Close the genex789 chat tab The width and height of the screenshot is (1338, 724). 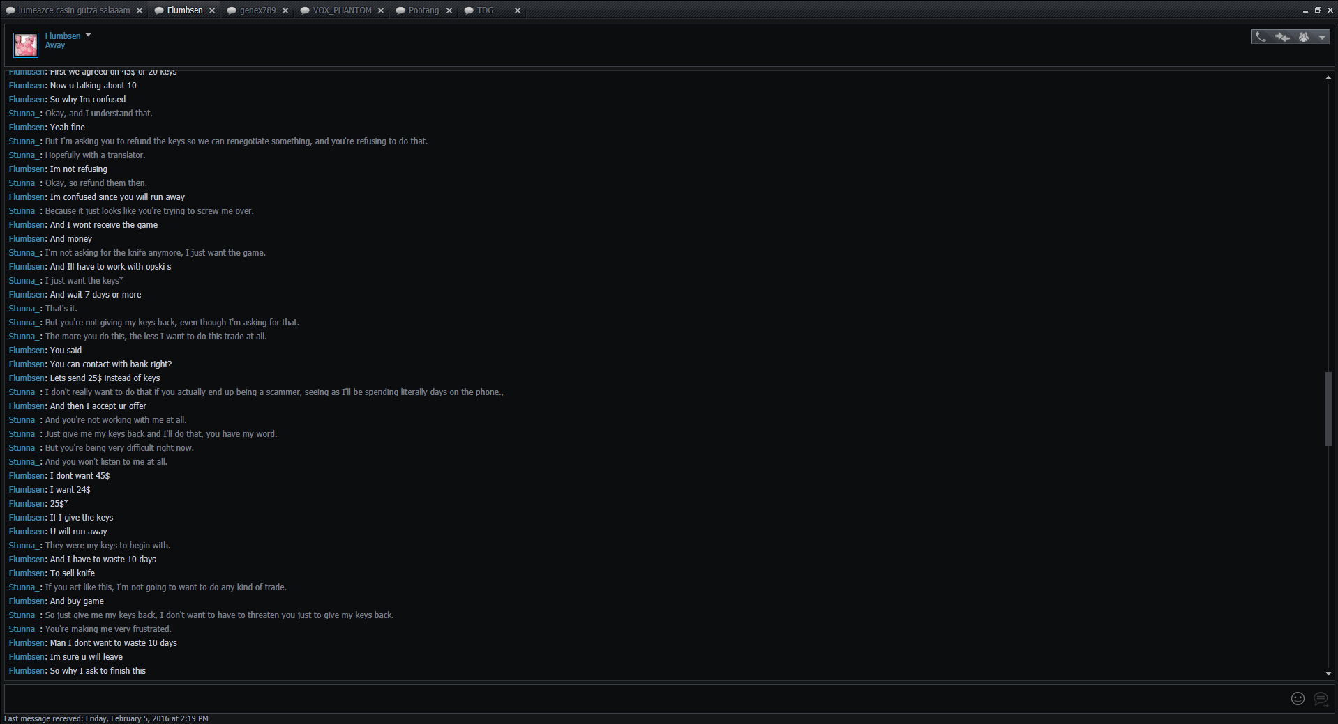285,10
